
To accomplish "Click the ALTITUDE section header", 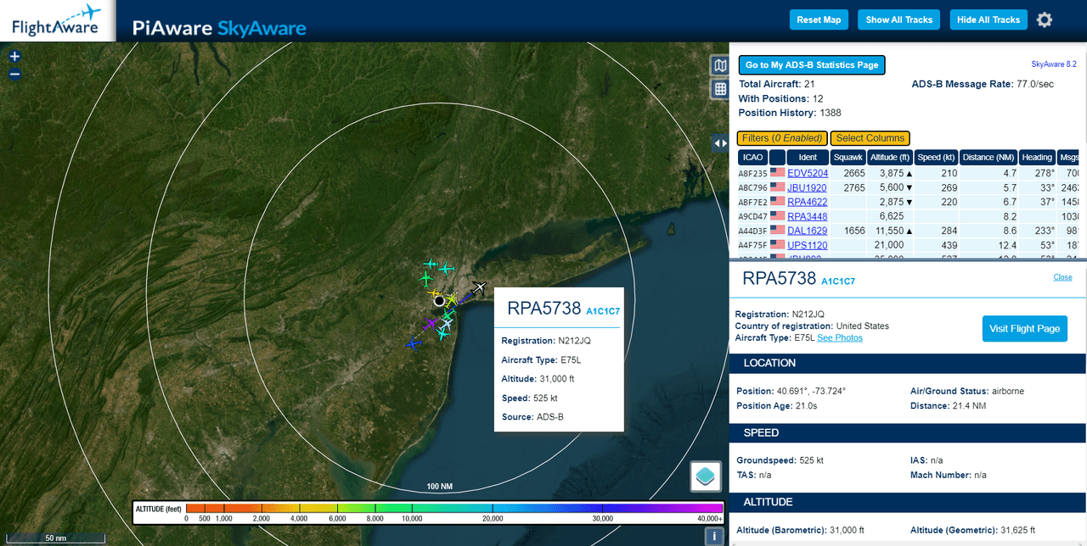I will (x=907, y=502).
